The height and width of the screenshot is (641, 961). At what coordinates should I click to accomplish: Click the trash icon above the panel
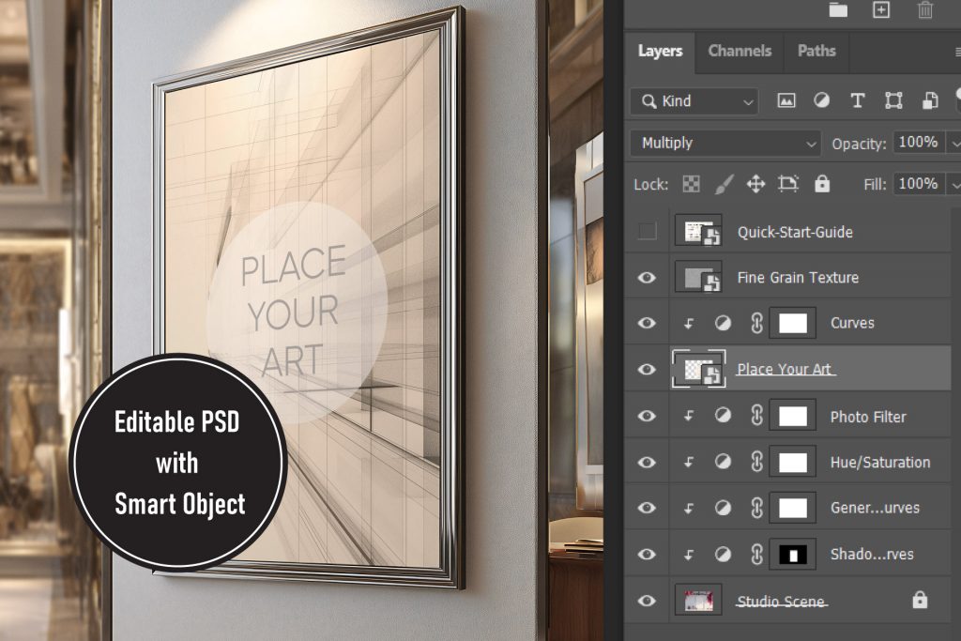(924, 9)
